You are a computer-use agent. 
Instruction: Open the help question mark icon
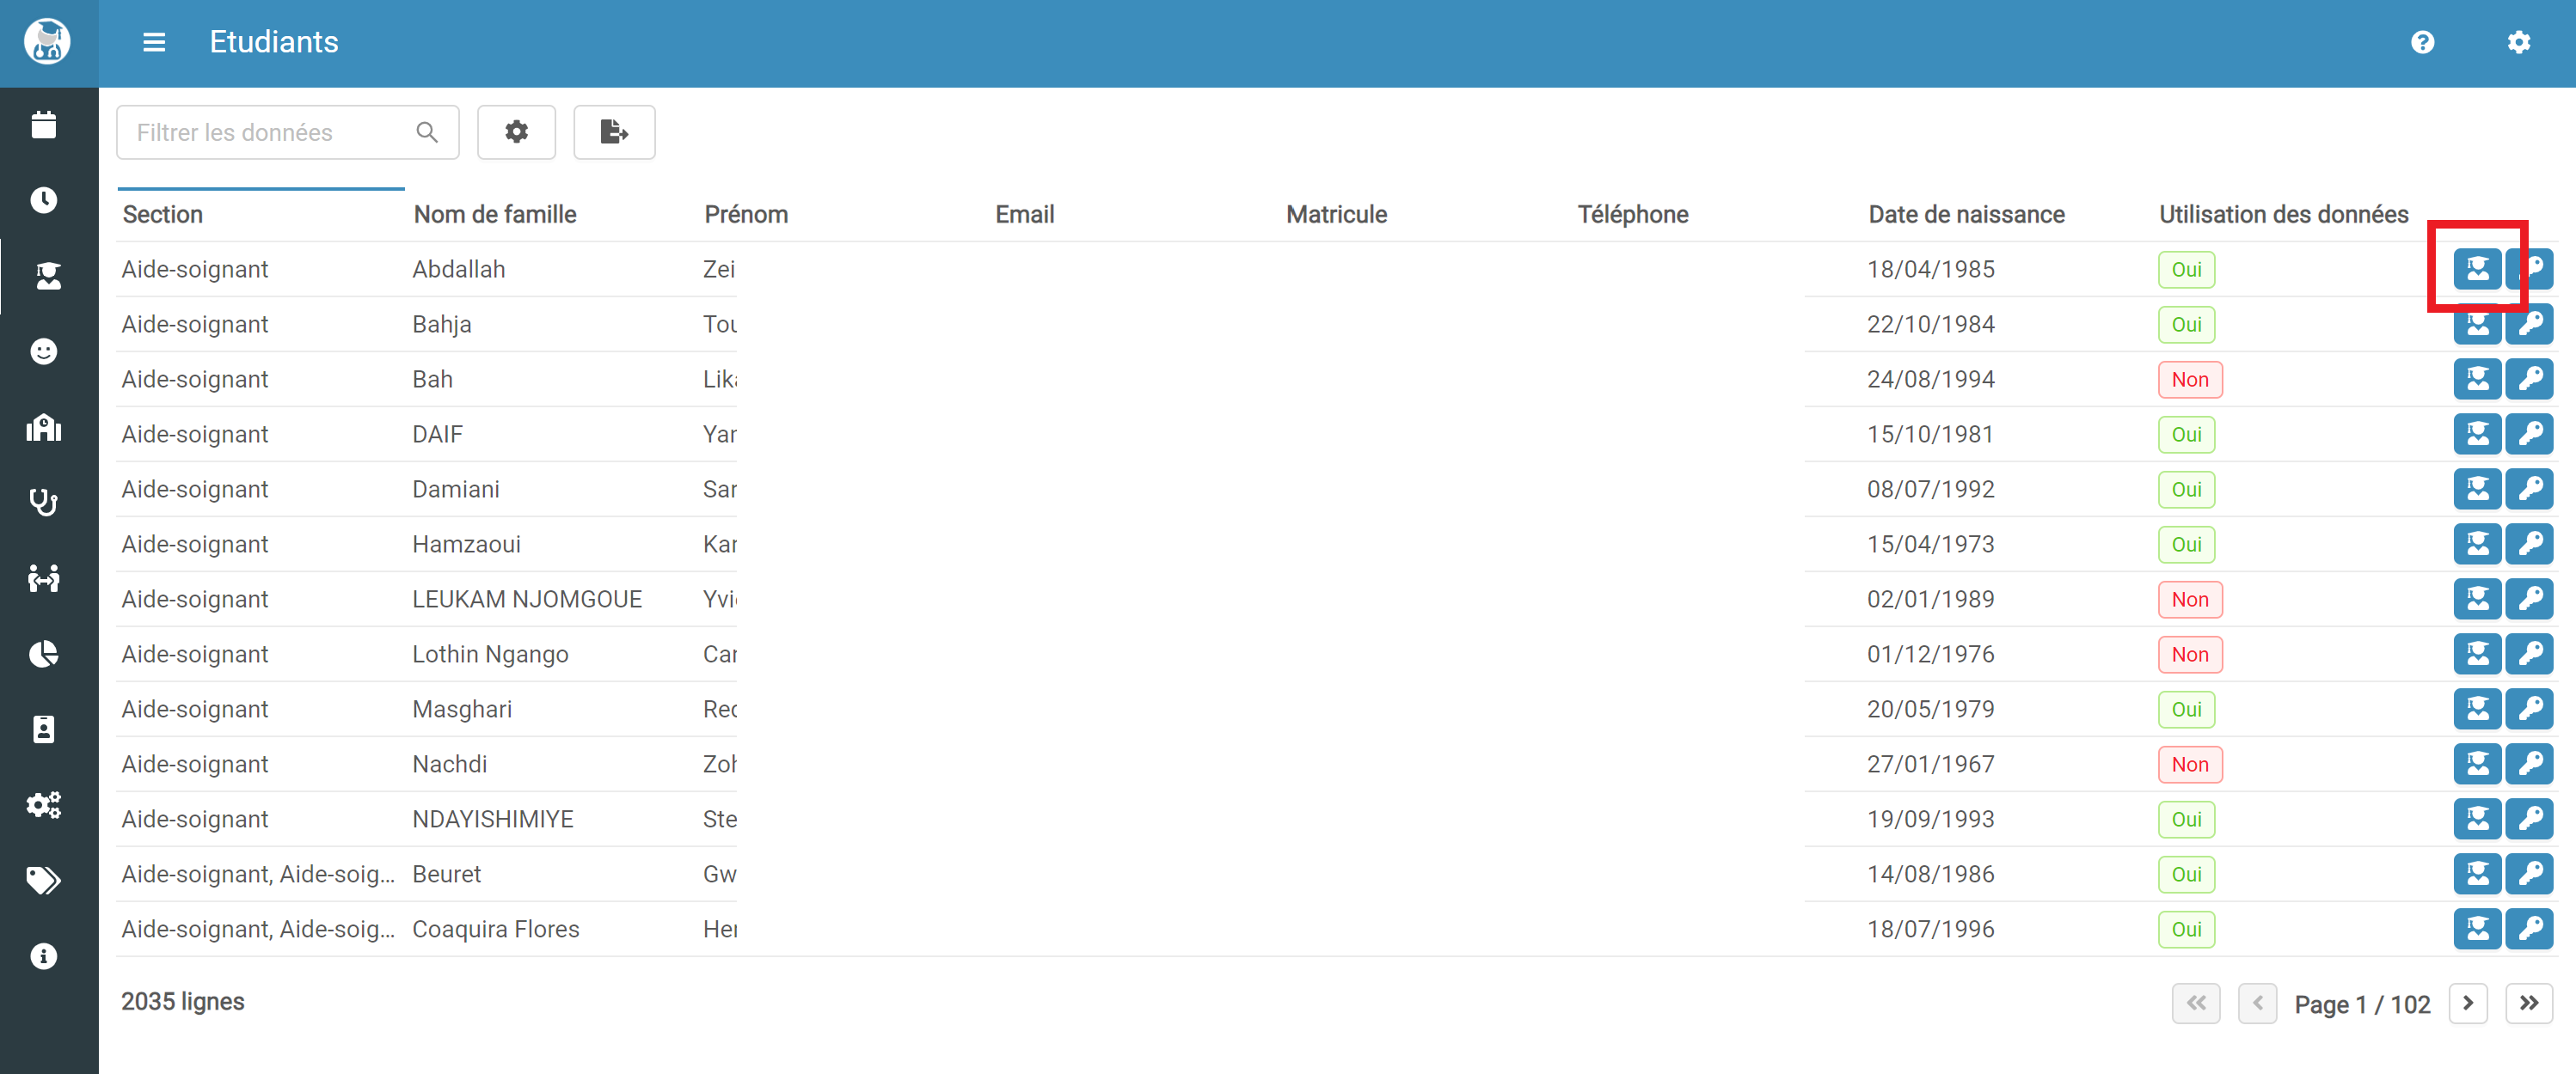[x=2423, y=42]
